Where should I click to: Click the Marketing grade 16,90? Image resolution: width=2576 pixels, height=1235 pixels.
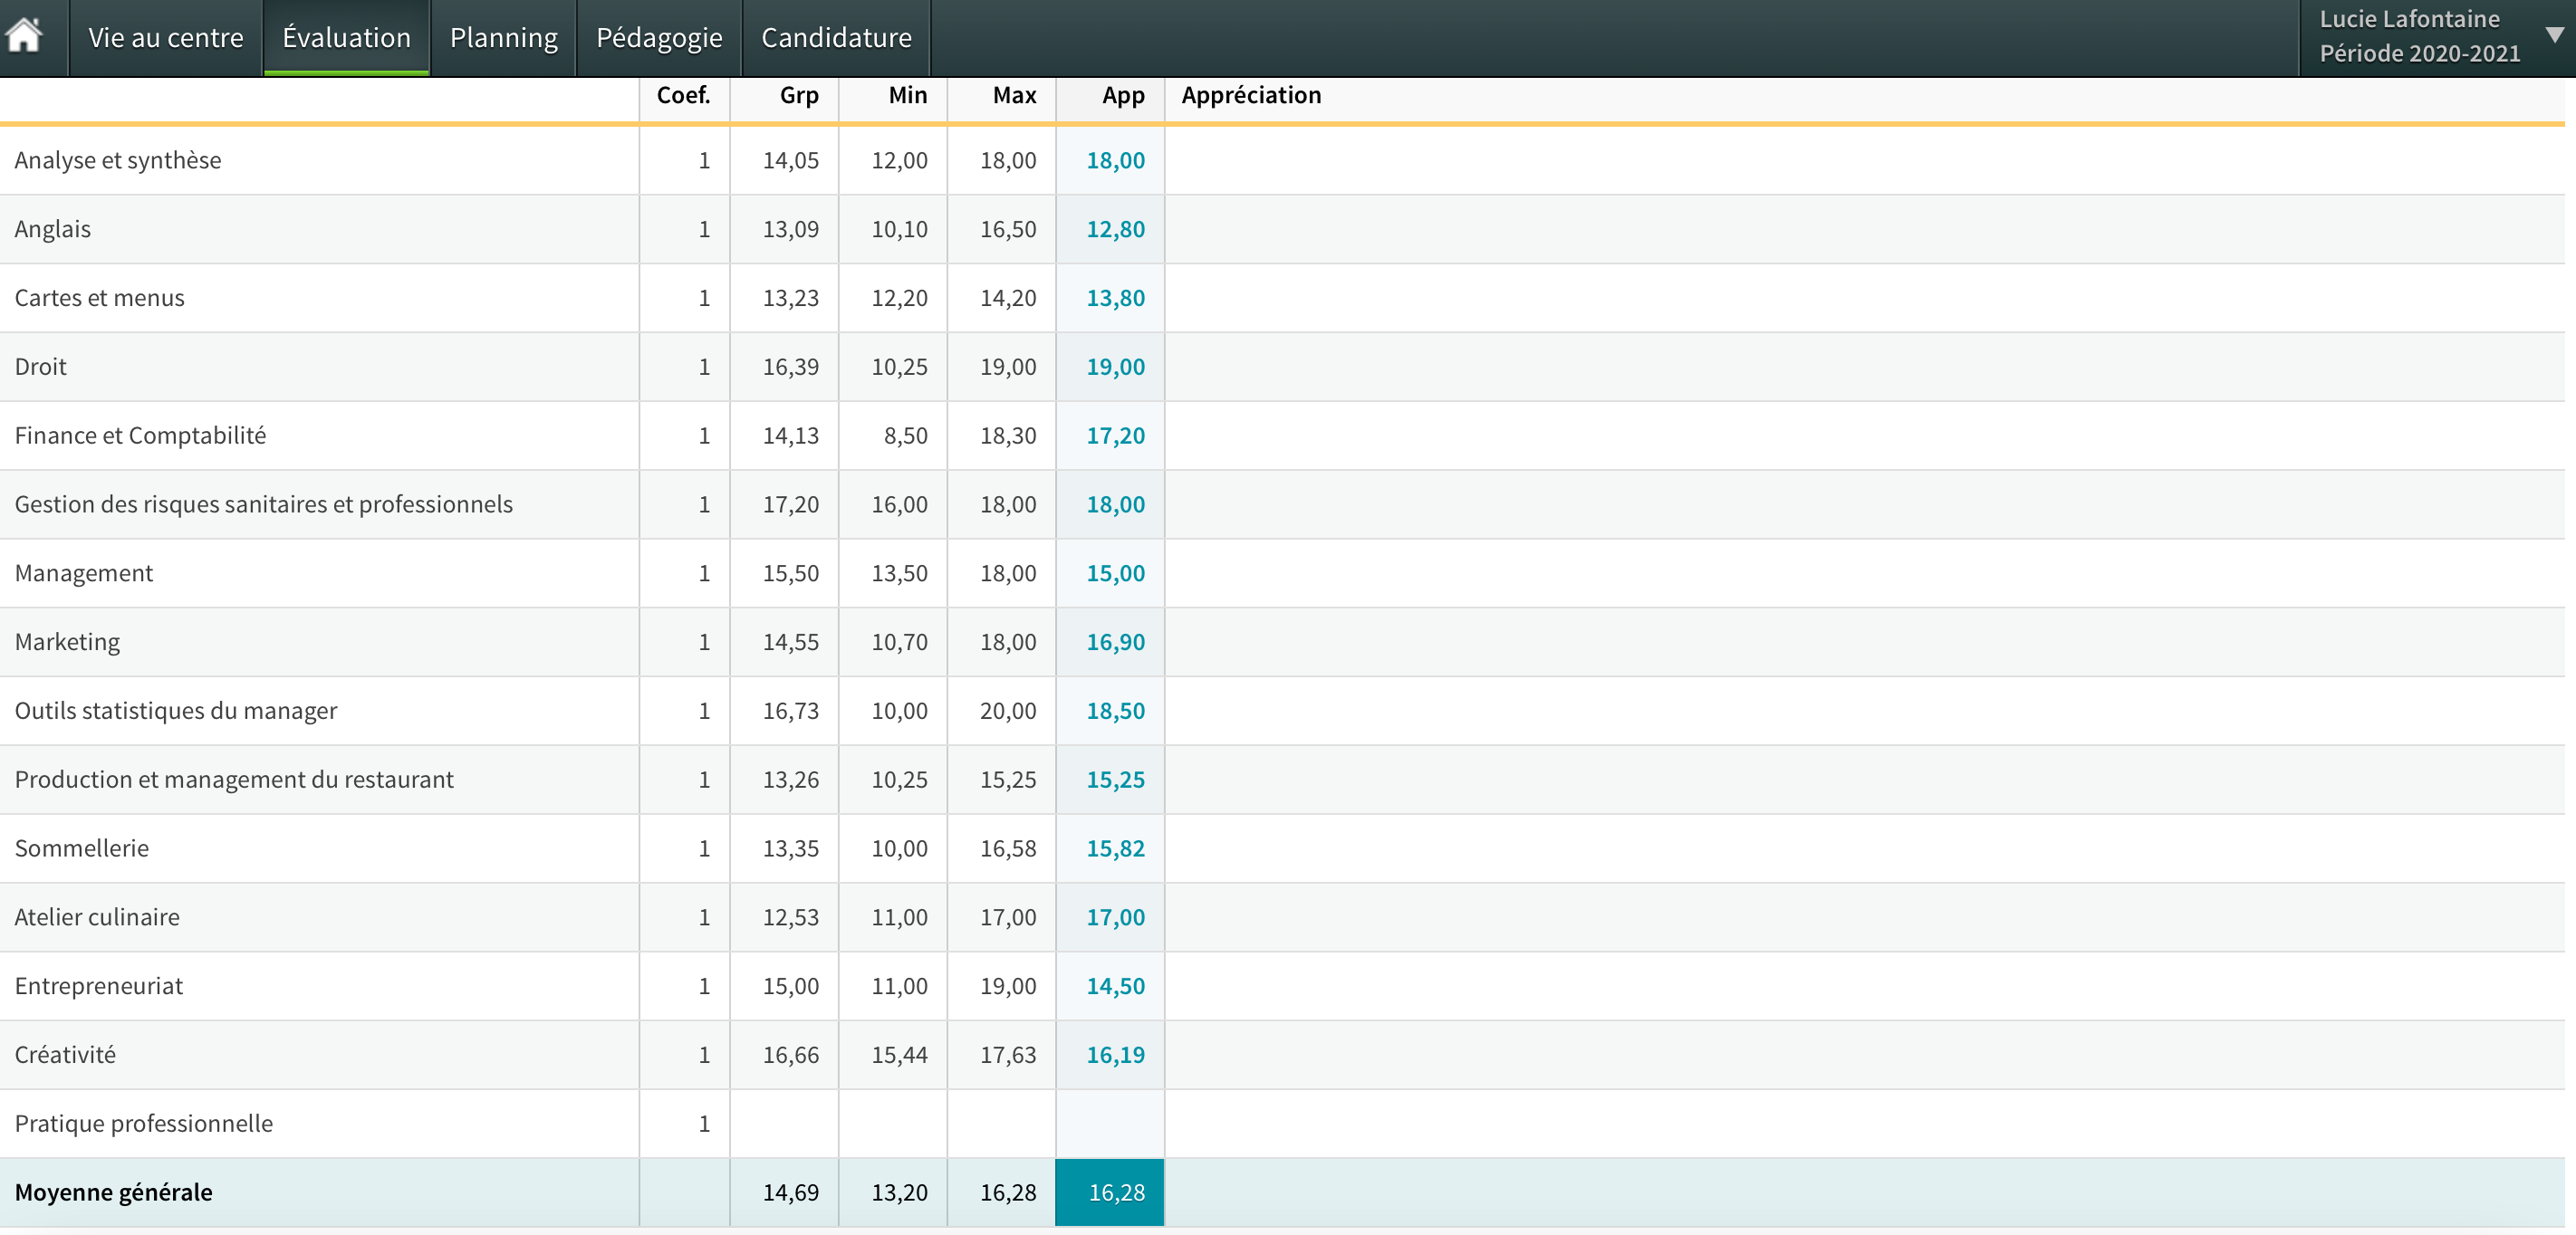click(1114, 642)
